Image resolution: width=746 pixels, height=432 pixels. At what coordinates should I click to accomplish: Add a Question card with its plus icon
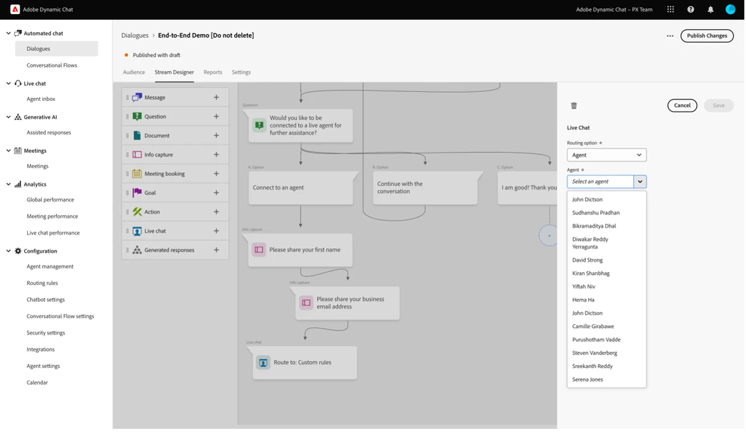(216, 116)
